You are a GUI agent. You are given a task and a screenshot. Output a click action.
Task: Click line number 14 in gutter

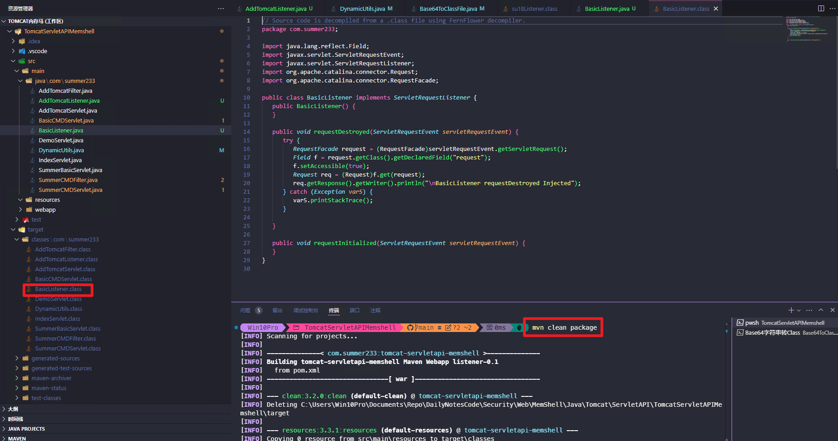(247, 132)
